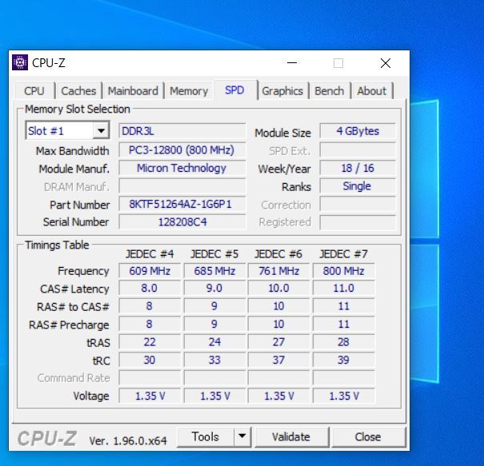Viewport: 484px width, 466px height.
Task: Click the empty Correction field
Action: (358, 204)
